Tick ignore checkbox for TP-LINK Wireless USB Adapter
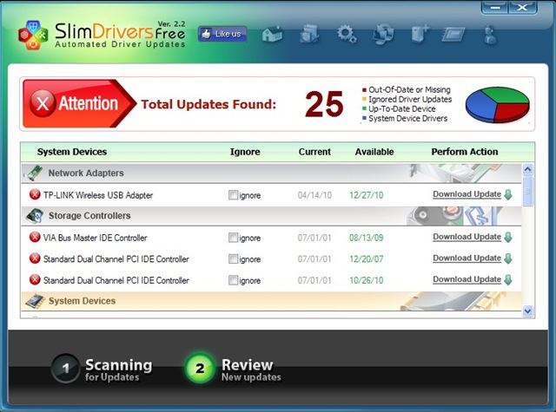The height and width of the screenshot is (412, 556). pos(233,195)
